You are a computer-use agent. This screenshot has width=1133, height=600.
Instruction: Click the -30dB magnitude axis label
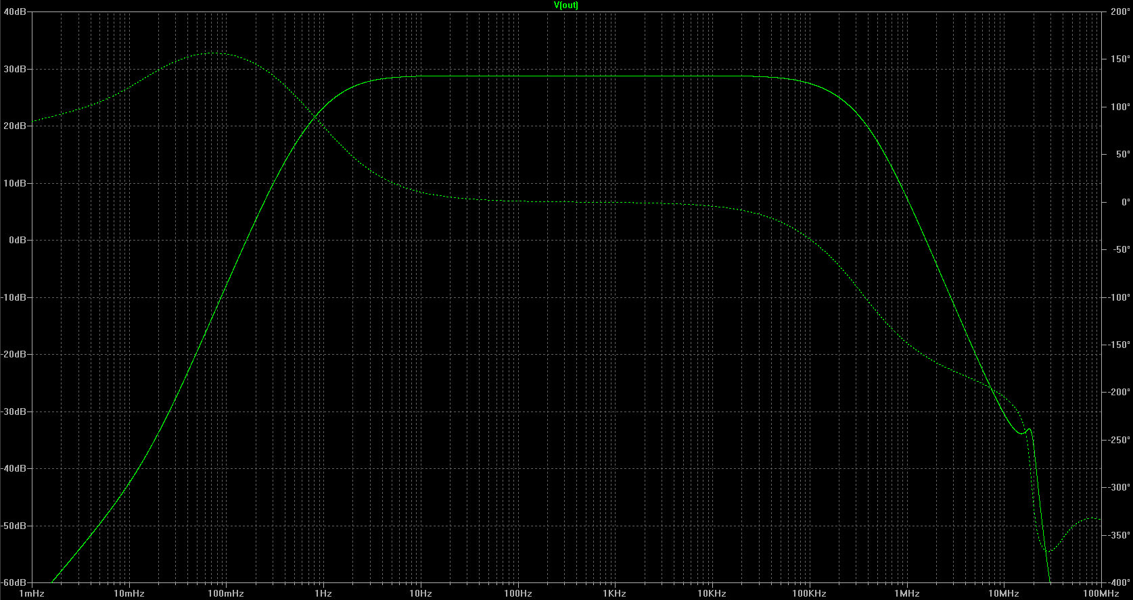pos(13,411)
